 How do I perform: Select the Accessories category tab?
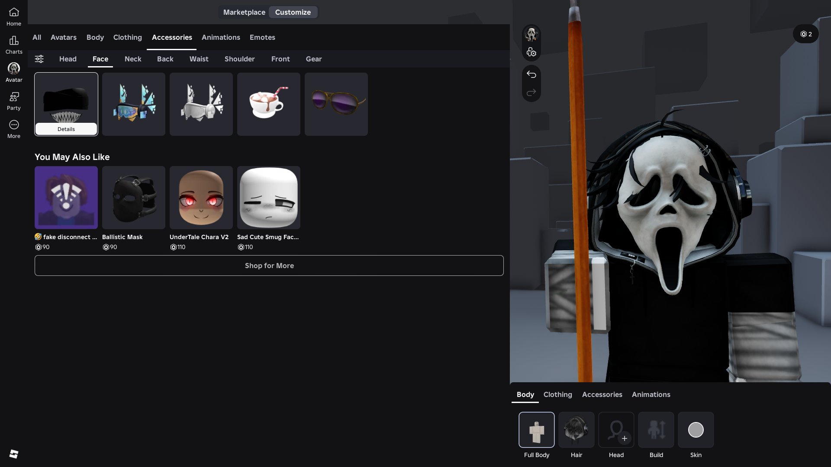(x=172, y=37)
